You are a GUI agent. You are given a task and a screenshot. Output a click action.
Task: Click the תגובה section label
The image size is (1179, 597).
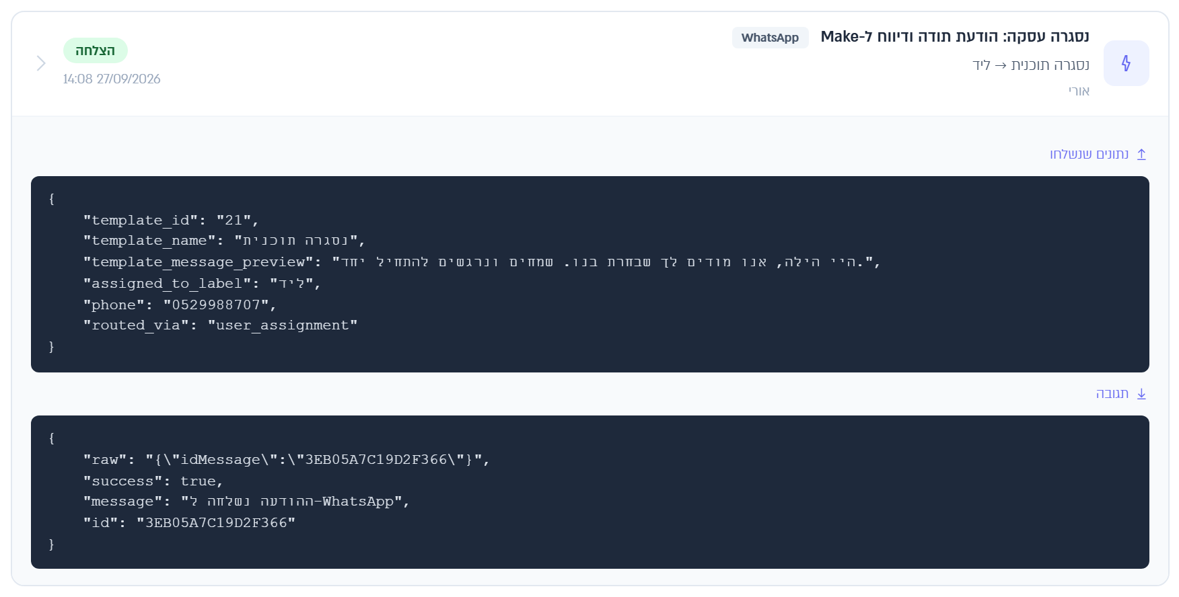click(x=1112, y=393)
